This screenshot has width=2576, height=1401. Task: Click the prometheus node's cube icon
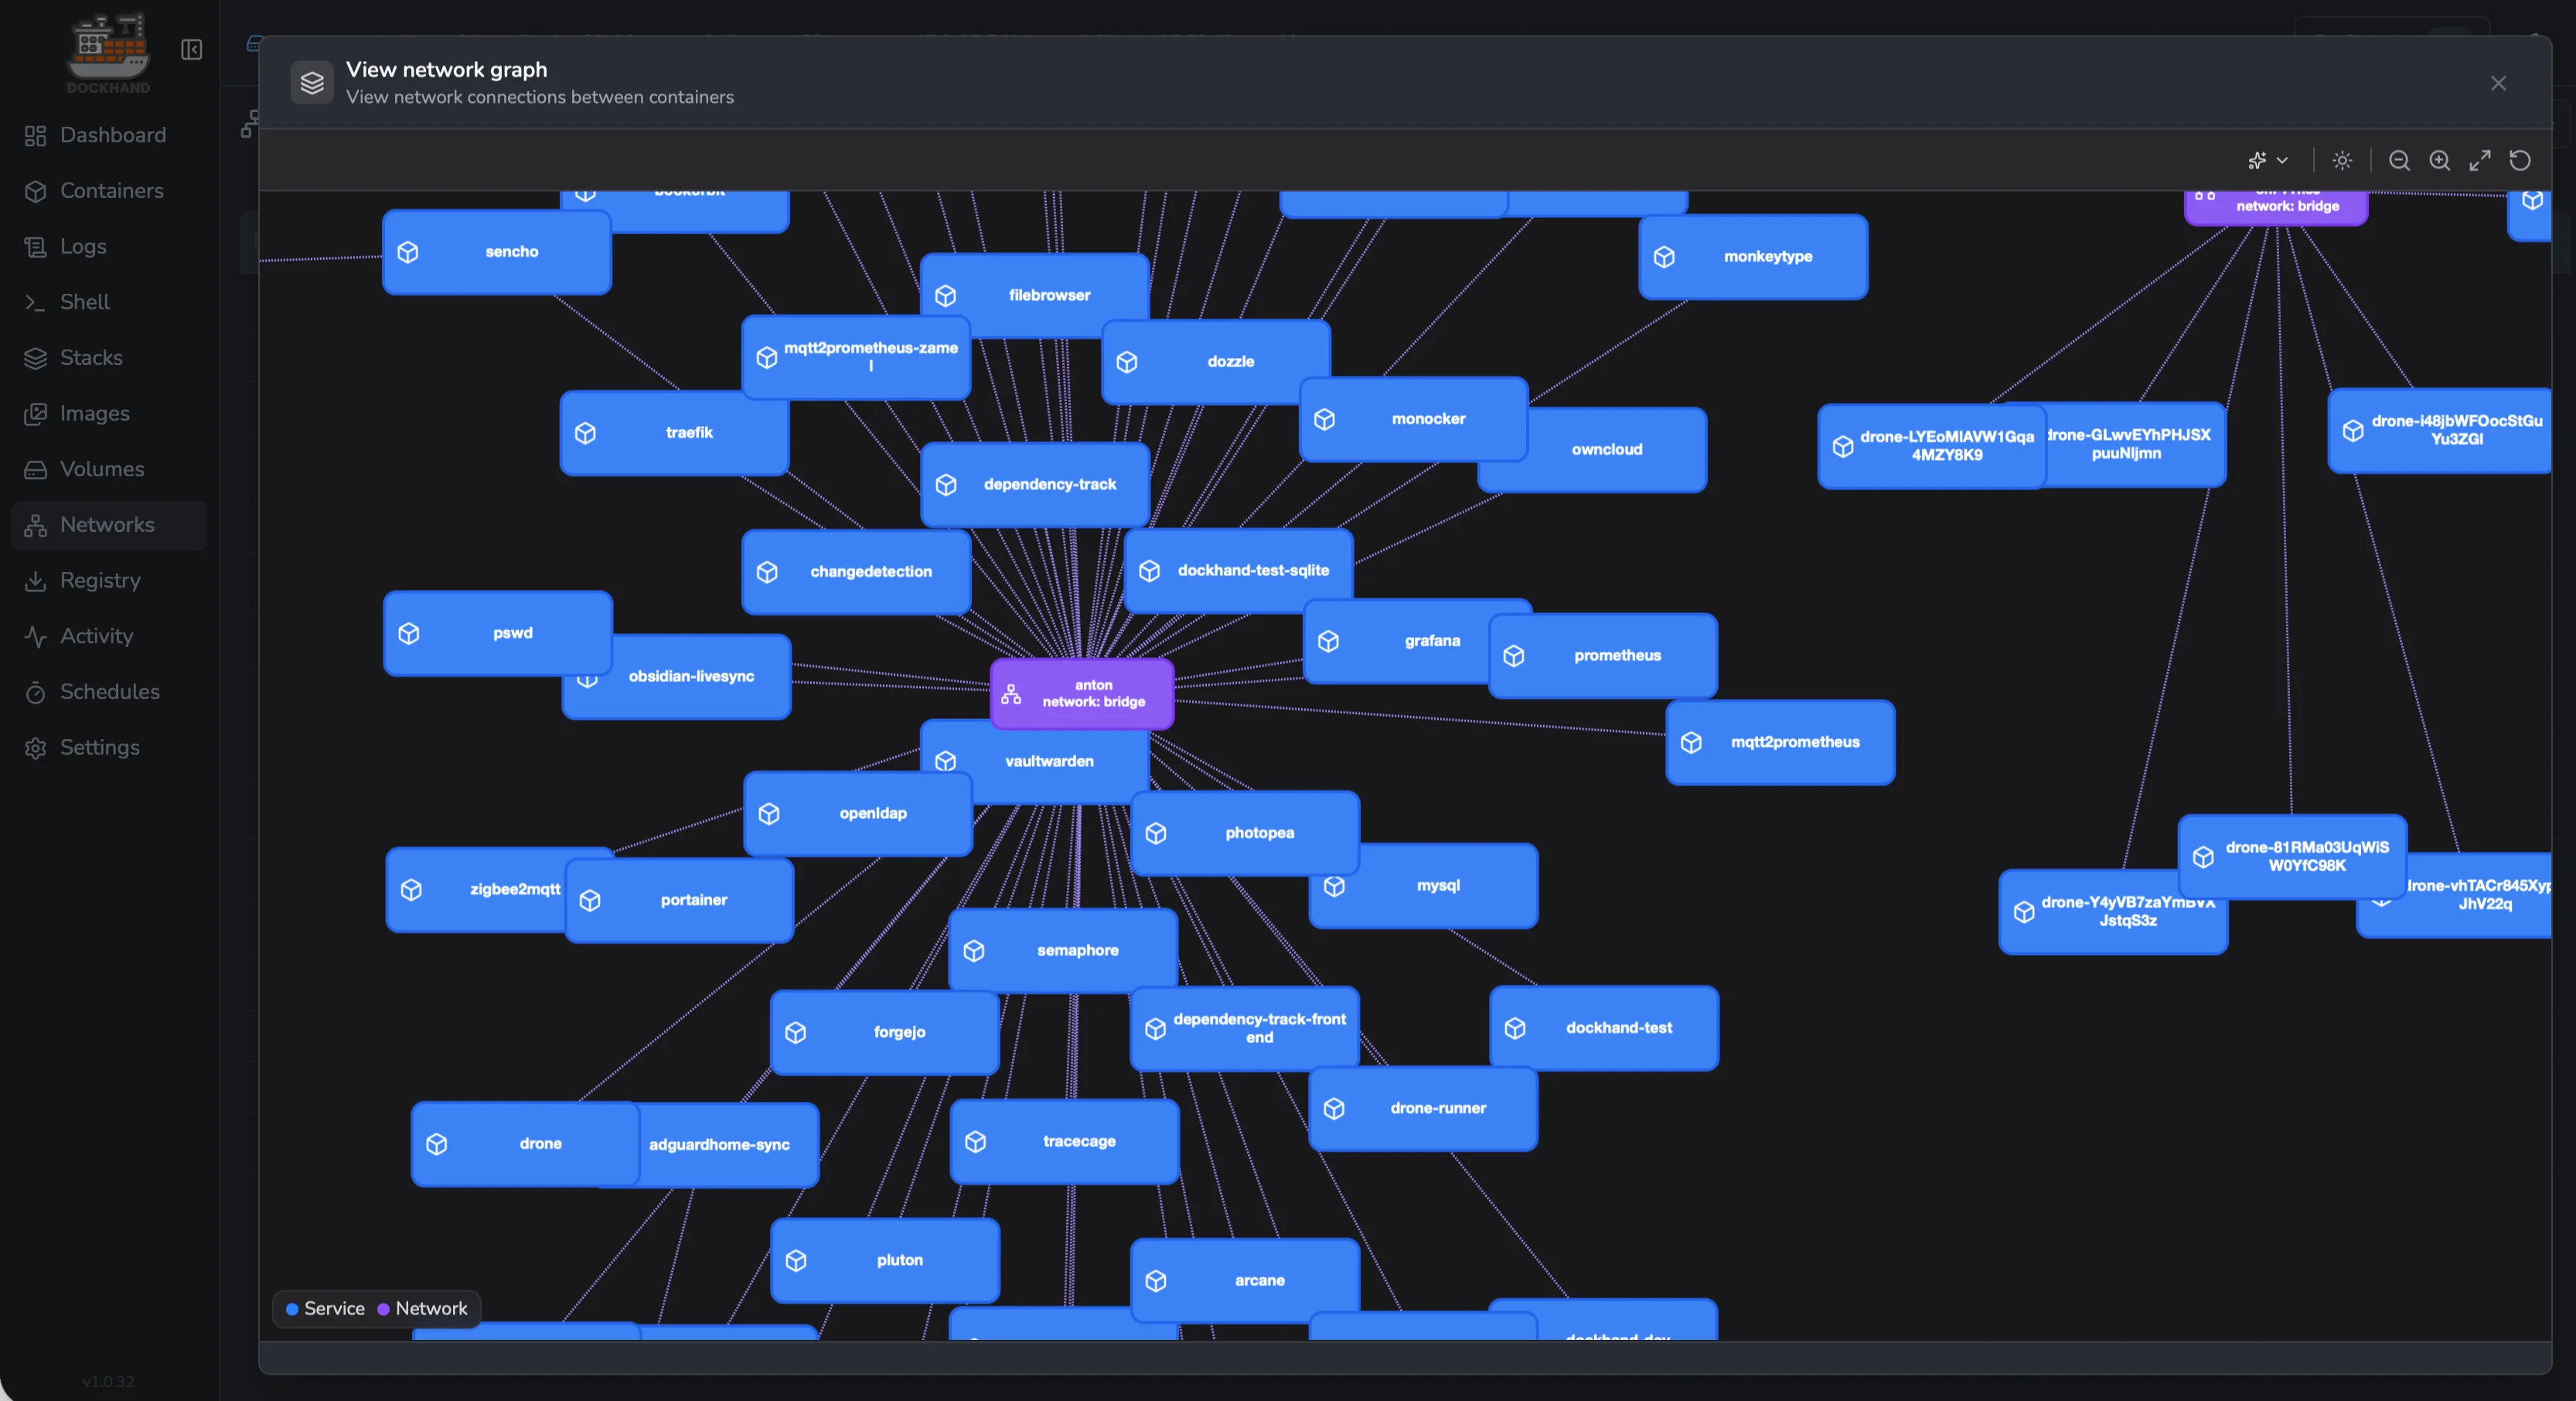1514,656
